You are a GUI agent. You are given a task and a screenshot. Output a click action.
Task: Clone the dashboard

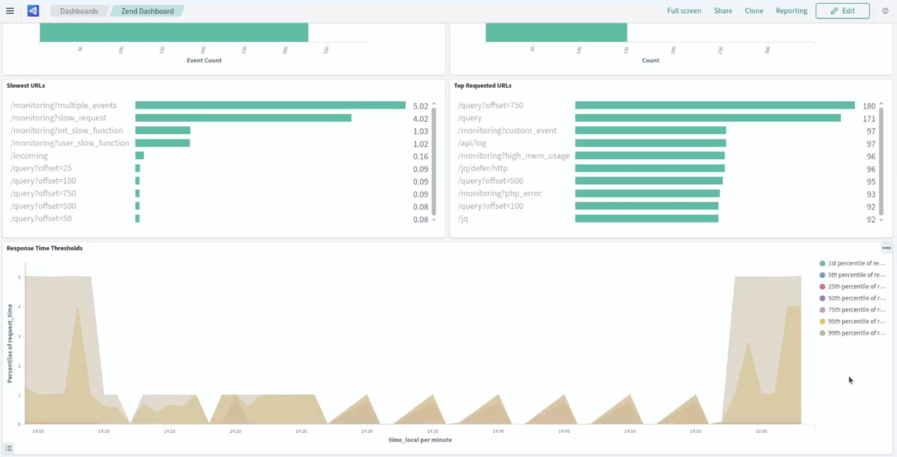[754, 11]
